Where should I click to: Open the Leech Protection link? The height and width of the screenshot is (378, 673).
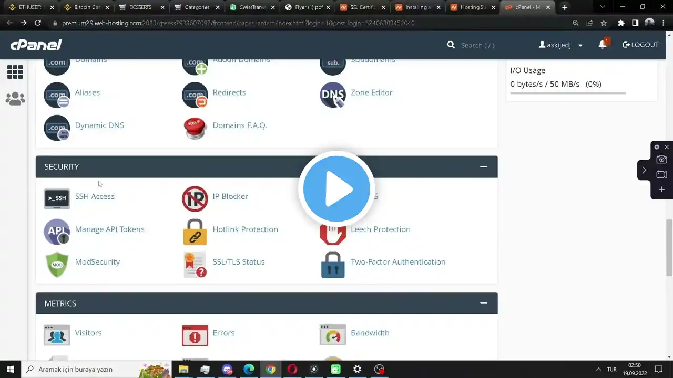pyautogui.click(x=380, y=229)
